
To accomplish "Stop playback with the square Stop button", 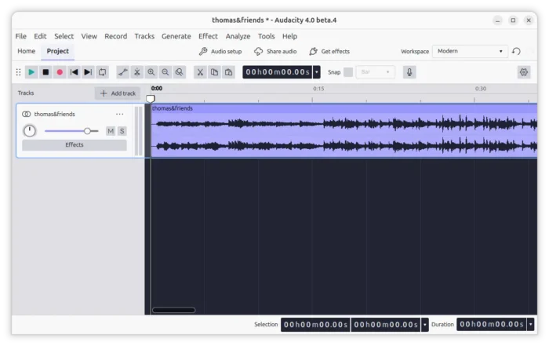I will coord(45,72).
